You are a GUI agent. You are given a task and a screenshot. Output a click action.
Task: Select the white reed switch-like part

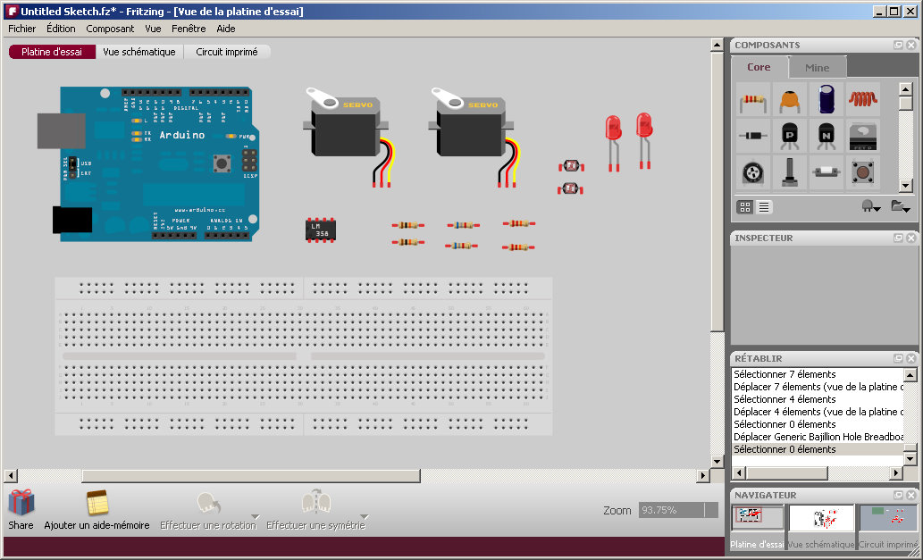pos(826,172)
